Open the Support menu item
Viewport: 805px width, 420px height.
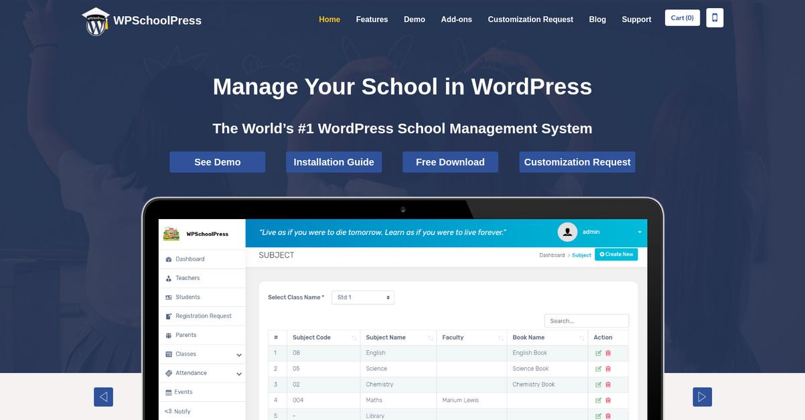pyautogui.click(x=636, y=19)
